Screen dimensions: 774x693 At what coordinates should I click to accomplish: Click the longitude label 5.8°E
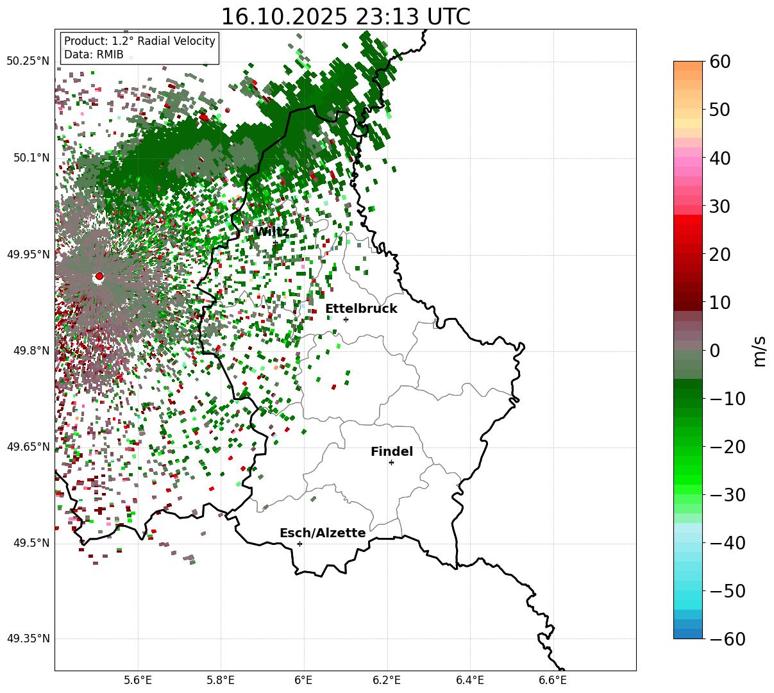[x=221, y=681]
